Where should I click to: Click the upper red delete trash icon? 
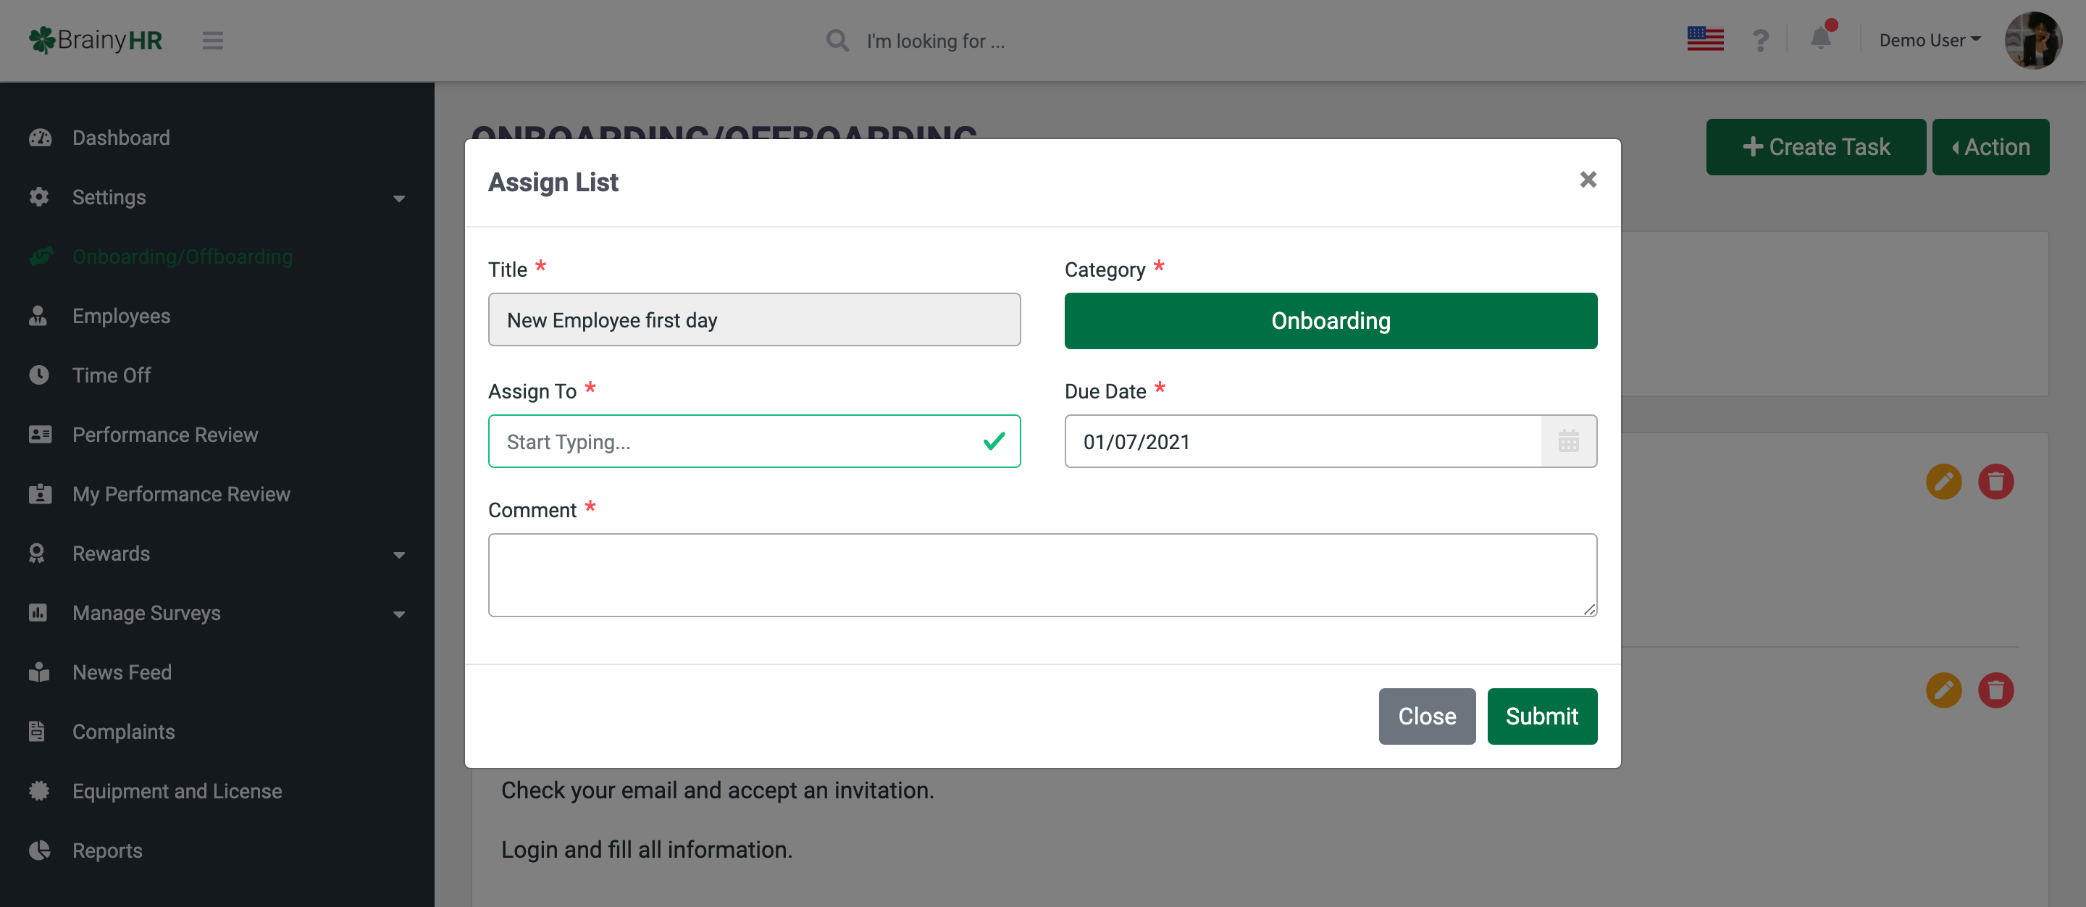pyautogui.click(x=1995, y=482)
